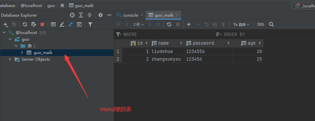Viewport: 315px width, 121px height.
Task: Click the search magnifier in data toolbar
Action: [271, 25]
